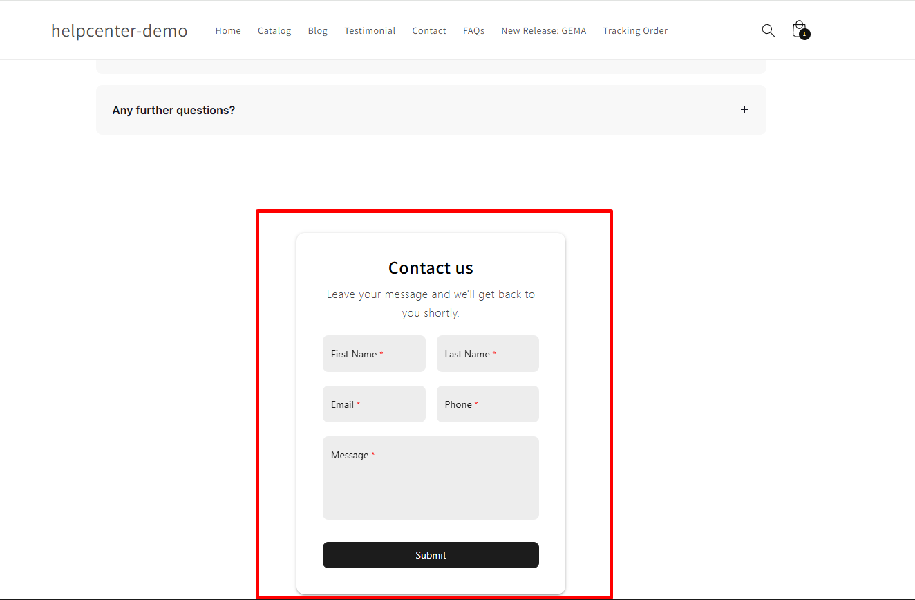Screen dimensions: 915x600
Task: Go to the Home menu item
Action: [228, 31]
